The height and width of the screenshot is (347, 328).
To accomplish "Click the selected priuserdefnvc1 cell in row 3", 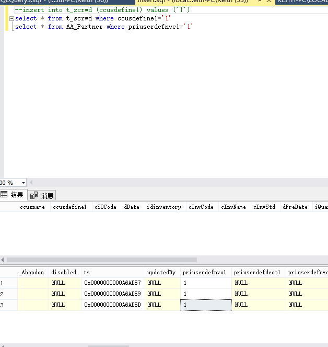I will (206, 305).
